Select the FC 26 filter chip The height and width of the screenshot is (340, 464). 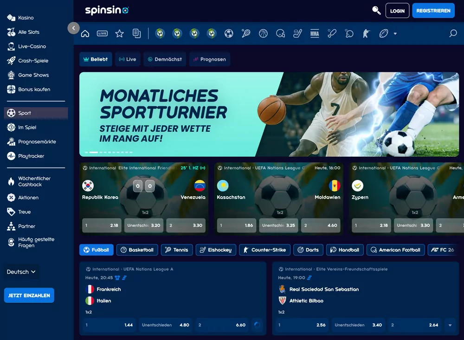coord(443,250)
